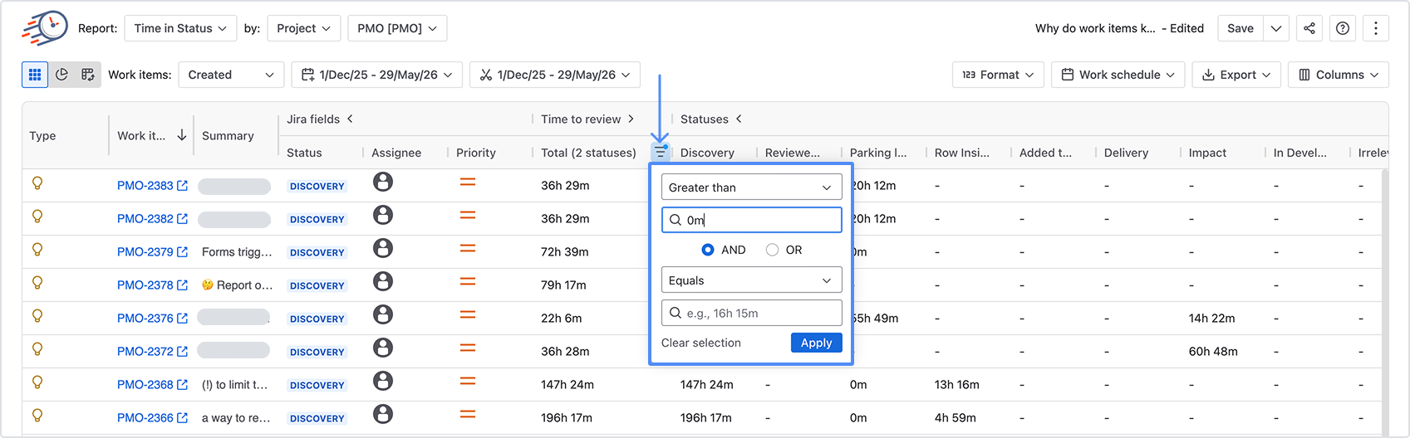Open the Created work items dropdown
This screenshot has width=1410, height=438.
[x=231, y=75]
